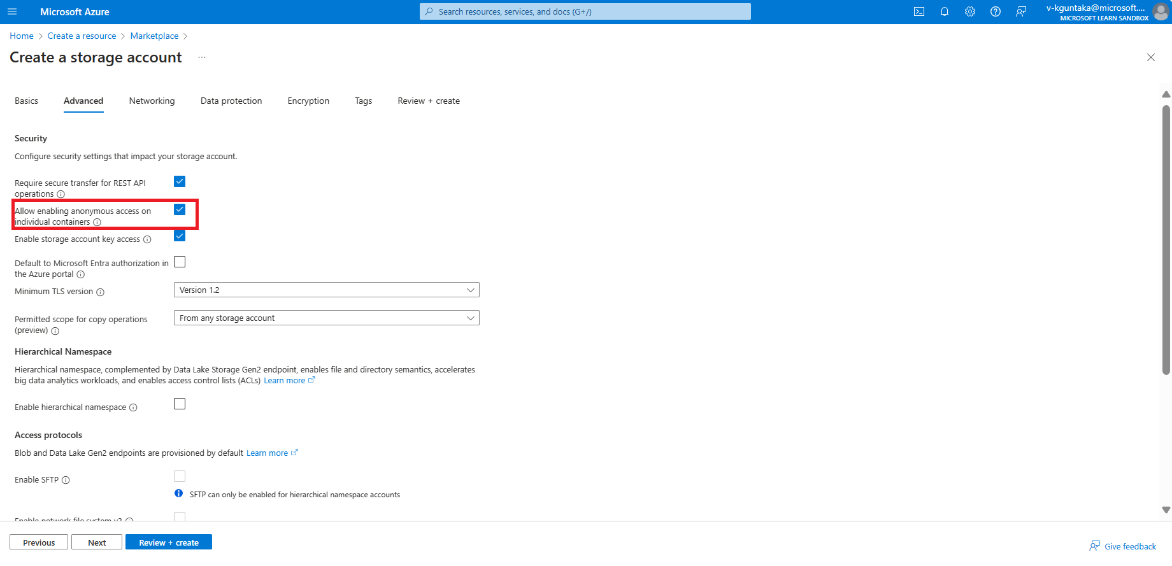1172x566 pixels.
Task: Show info for Microsoft Entra authorization default
Action: click(x=81, y=274)
